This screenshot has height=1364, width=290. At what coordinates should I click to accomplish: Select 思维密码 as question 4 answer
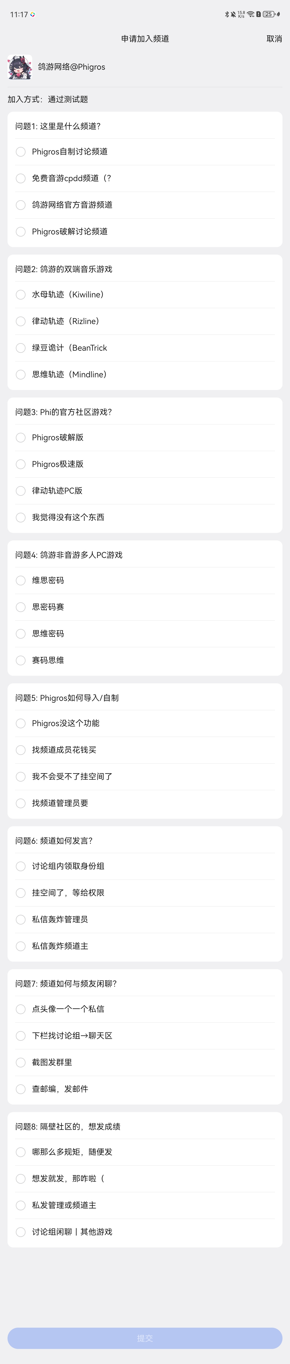pyautogui.click(x=145, y=634)
